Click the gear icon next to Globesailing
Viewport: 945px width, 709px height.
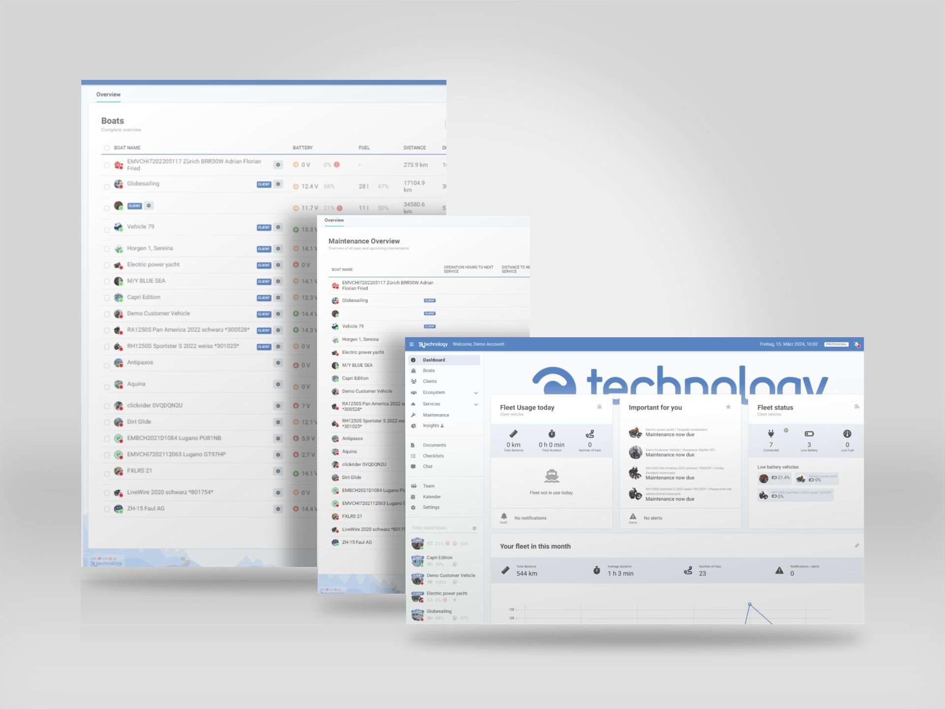pos(278,184)
